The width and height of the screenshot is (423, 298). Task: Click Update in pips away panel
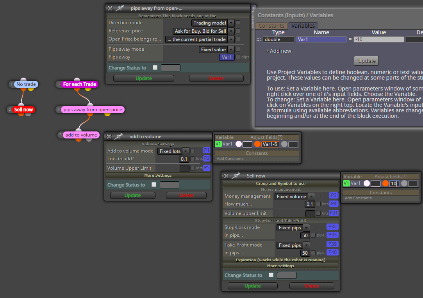(x=143, y=78)
